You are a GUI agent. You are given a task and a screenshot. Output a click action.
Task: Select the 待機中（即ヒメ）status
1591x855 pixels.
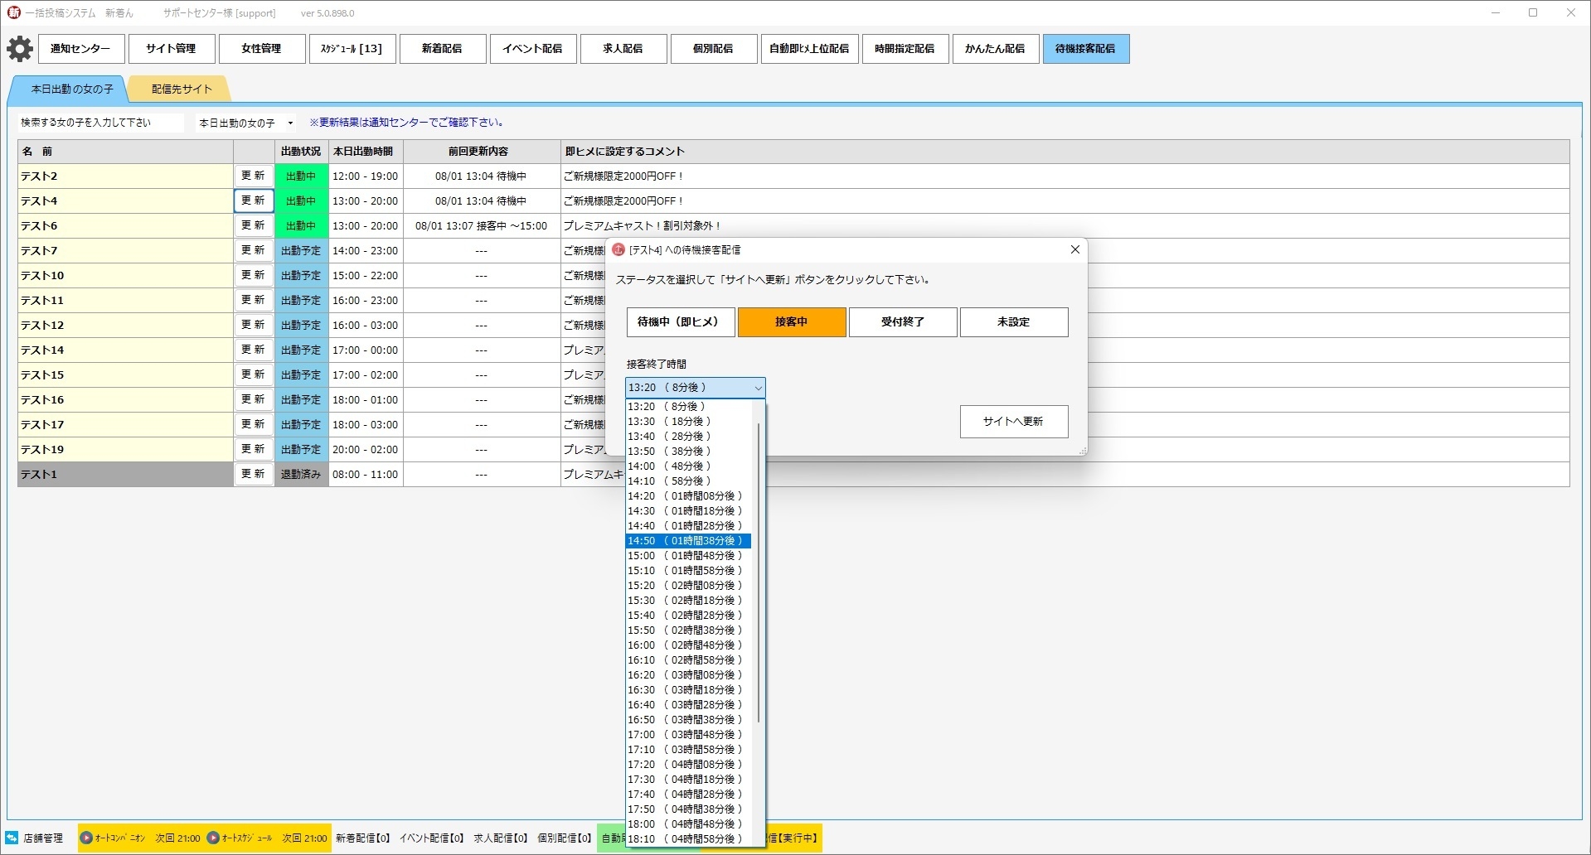tap(680, 322)
